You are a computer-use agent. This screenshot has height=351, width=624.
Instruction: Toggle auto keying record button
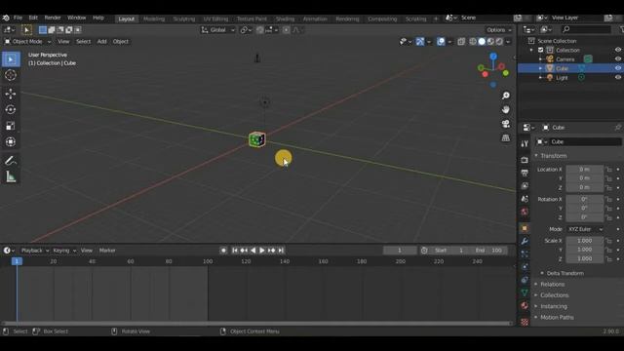tap(223, 251)
